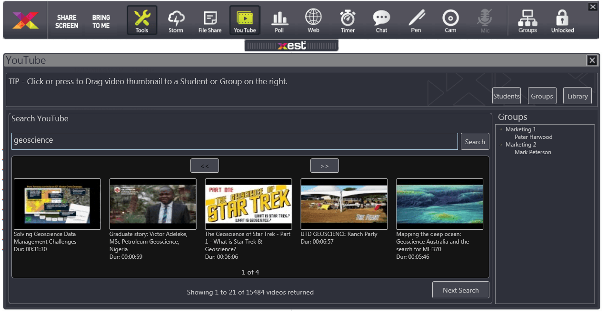Select the Marketing 2 group
This screenshot has height=314, width=607.
coord(521,145)
